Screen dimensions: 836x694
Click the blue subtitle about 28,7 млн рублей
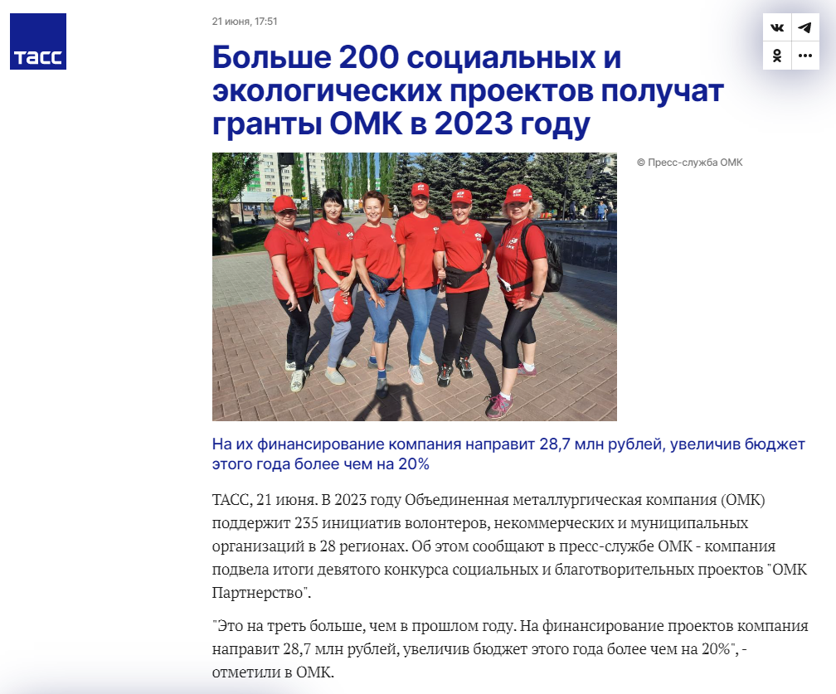[x=508, y=454]
